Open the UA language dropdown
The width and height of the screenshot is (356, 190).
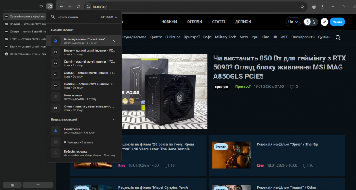pyautogui.click(x=293, y=22)
